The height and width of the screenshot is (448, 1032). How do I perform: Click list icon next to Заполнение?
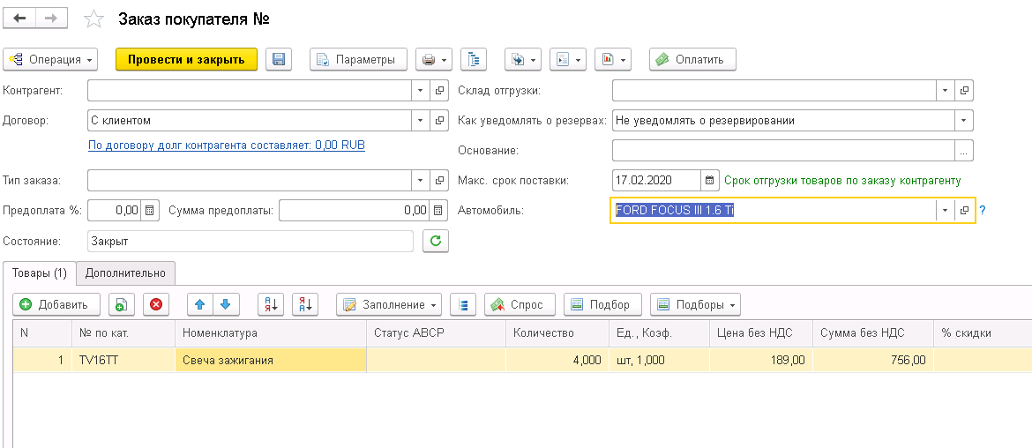[x=463, y=304]
